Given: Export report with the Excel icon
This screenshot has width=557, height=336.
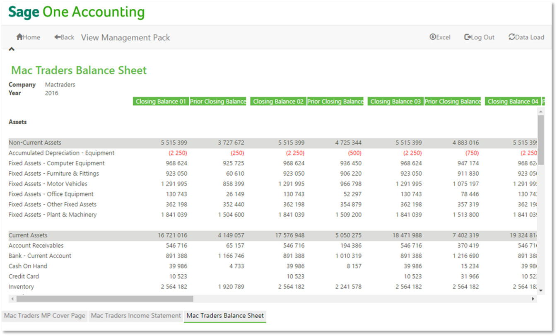Looking at the screenshot, I should (x=433, y=37).
